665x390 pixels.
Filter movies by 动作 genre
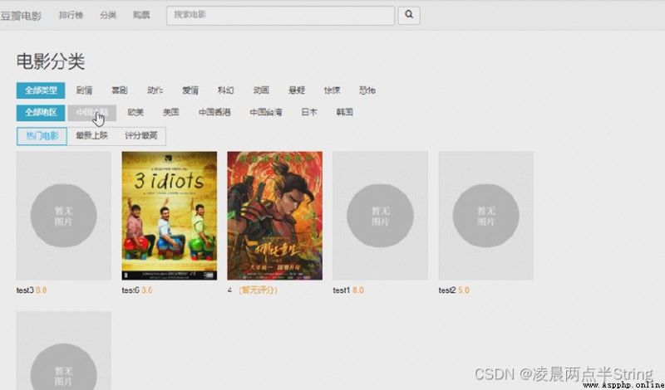tap(155, 90)
